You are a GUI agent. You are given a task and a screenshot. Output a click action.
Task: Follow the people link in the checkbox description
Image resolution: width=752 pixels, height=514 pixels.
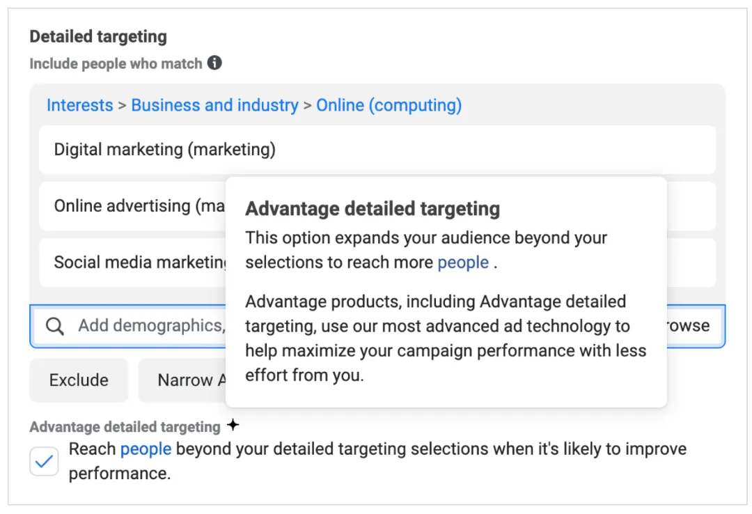click(146, 449)
